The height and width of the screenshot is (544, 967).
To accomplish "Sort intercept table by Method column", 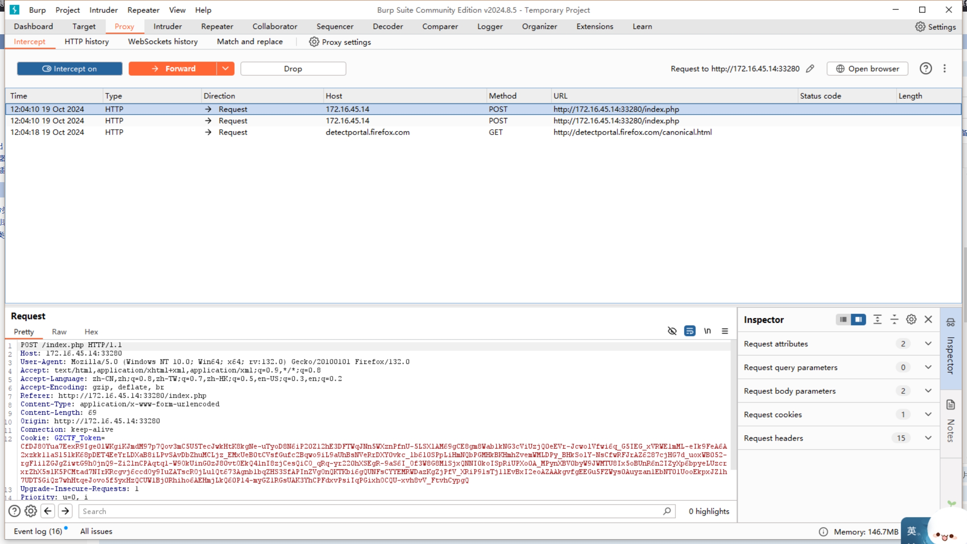I will tap(519, 96).
